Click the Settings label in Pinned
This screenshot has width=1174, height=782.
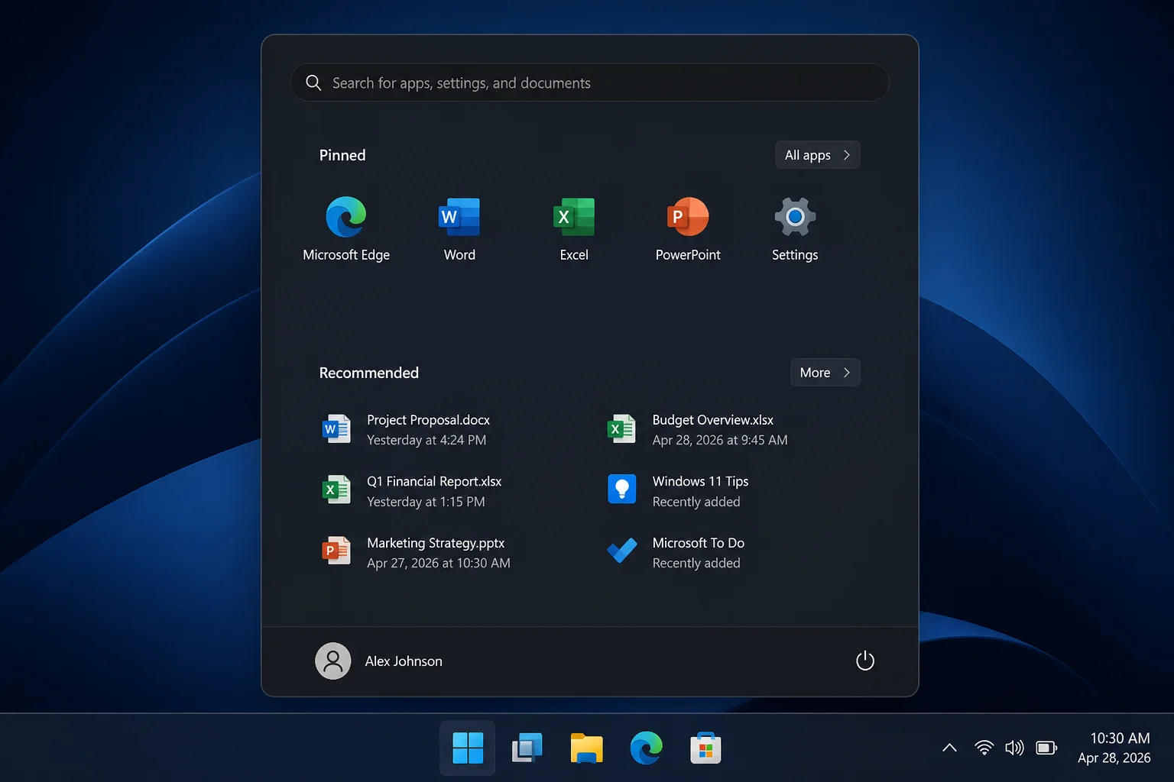tap(795, 255)
